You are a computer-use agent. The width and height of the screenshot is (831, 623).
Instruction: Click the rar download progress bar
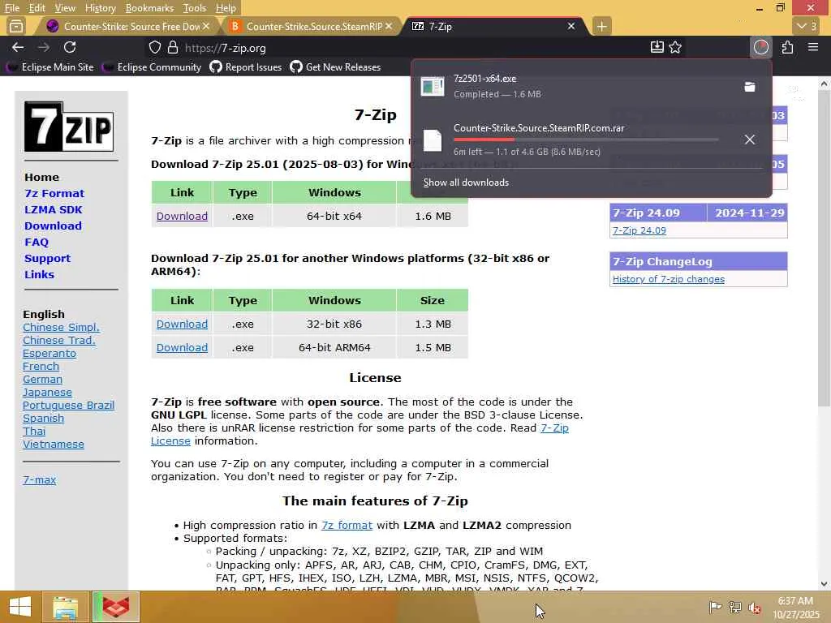point(586,140)
